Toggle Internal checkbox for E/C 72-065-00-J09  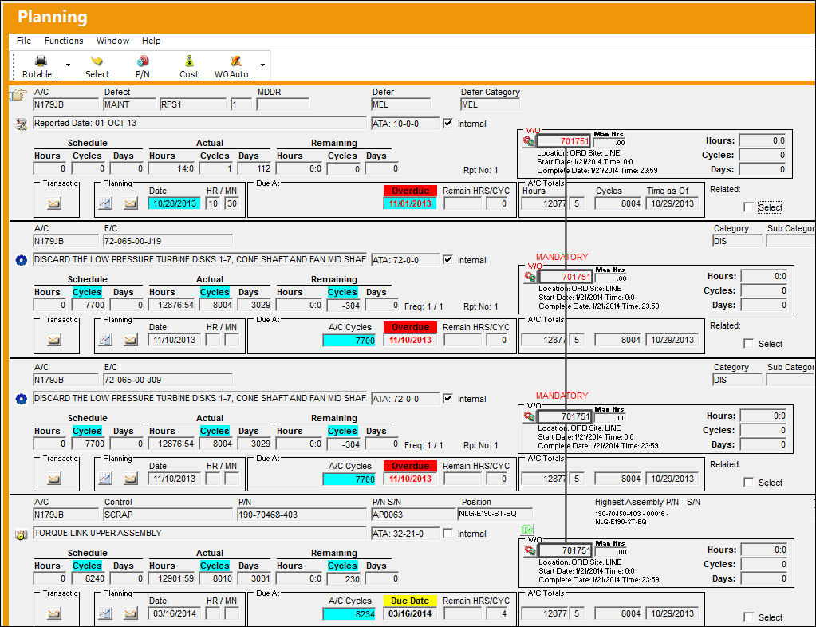tap(447, 399)
